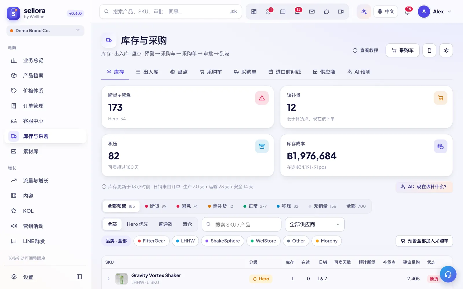Collapse the sidebar panel icon
Image resolution: width=463 pixels, height=289 pixels.
(x=79, y=277)
